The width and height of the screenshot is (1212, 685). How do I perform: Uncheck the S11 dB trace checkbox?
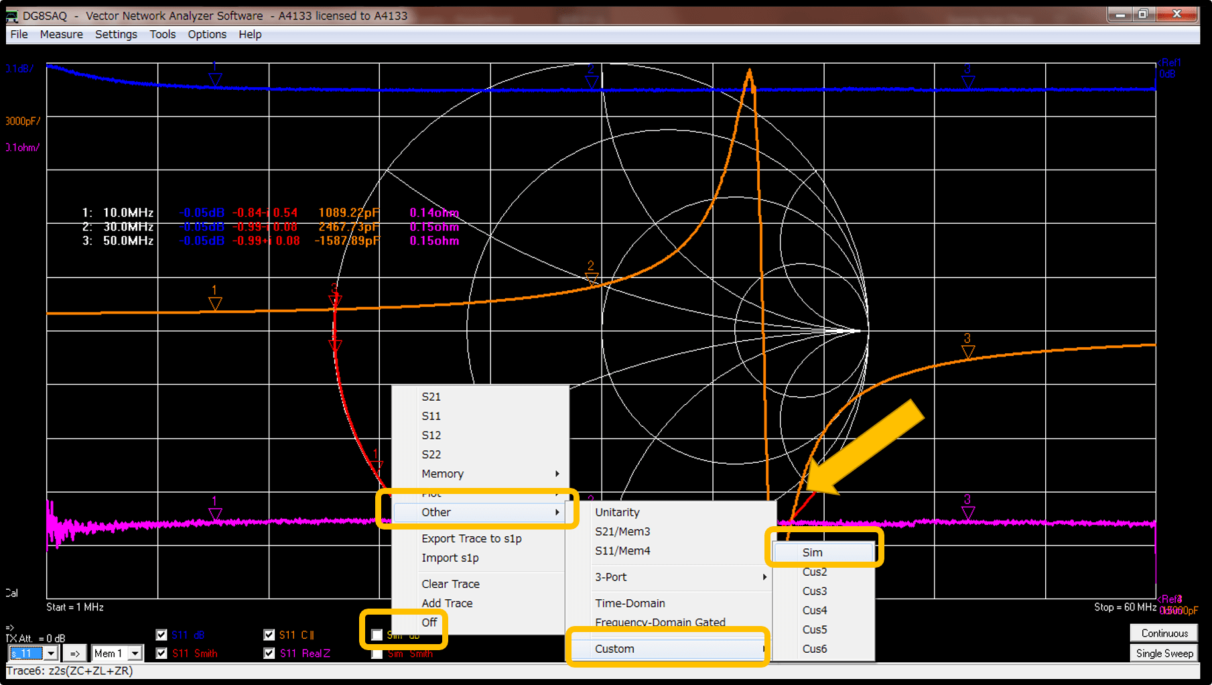tap(161, 634)
